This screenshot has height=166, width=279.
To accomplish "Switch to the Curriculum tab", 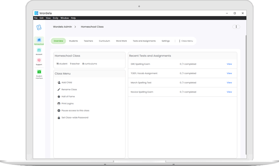I will coord(104,41).
